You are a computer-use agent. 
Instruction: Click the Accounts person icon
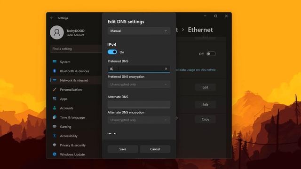pos(55,108)
